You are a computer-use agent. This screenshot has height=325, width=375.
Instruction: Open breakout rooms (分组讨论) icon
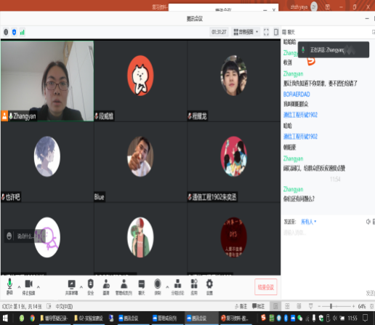[x=177, y=287]
